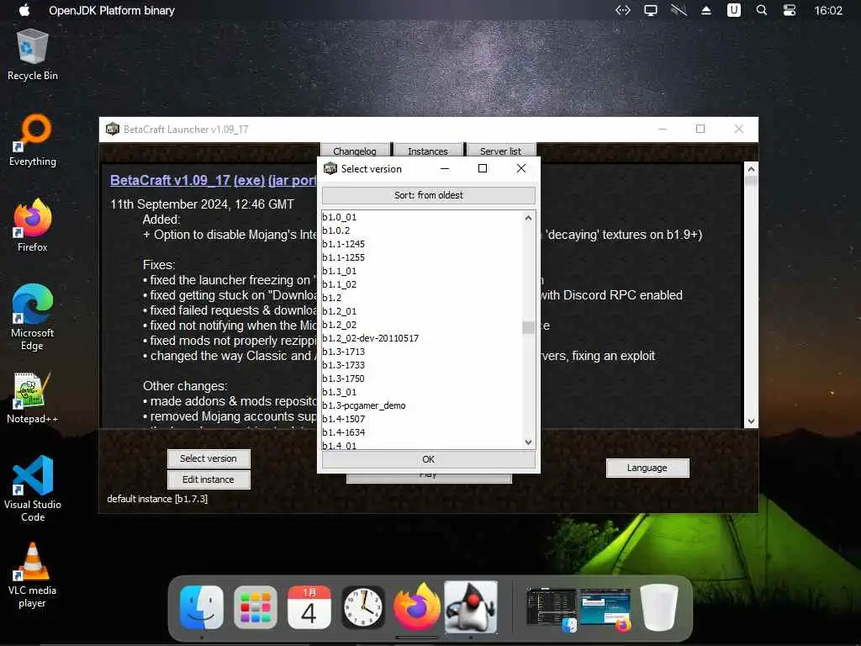
Task: Open the VLC media player shortcut
Action: pyautogui.click(x=32, y=575)
